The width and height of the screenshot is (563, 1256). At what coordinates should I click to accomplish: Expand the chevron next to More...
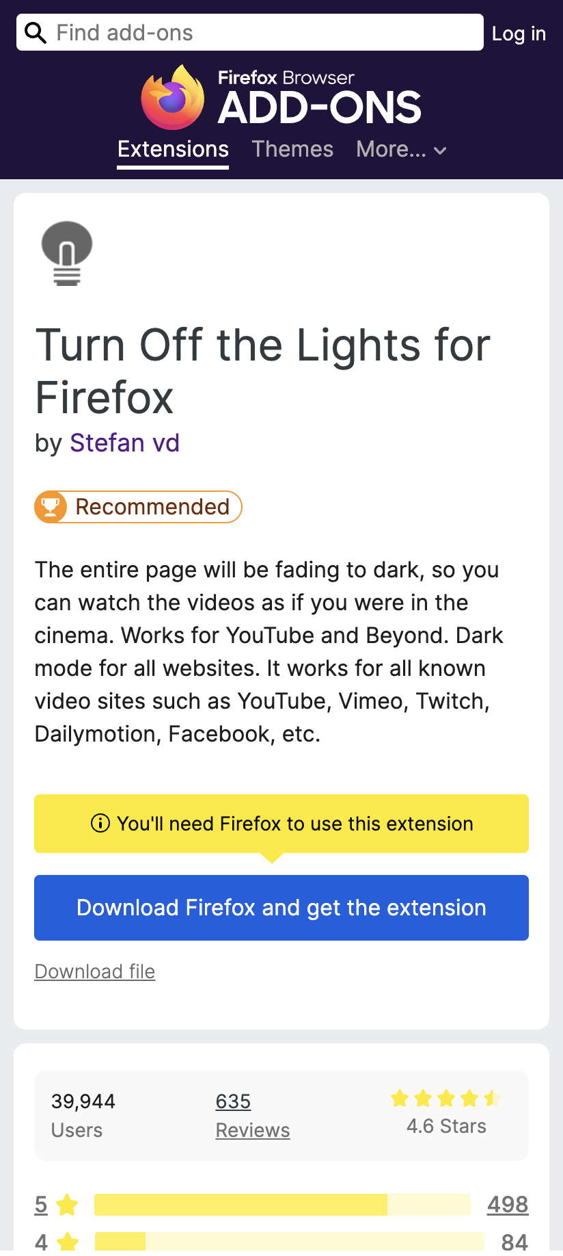(x=440, y=151)
